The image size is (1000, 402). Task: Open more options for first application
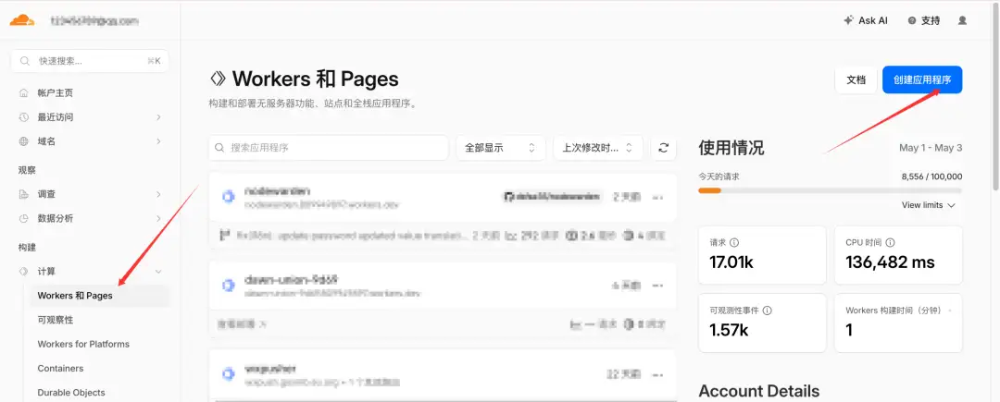coord(657,197)
